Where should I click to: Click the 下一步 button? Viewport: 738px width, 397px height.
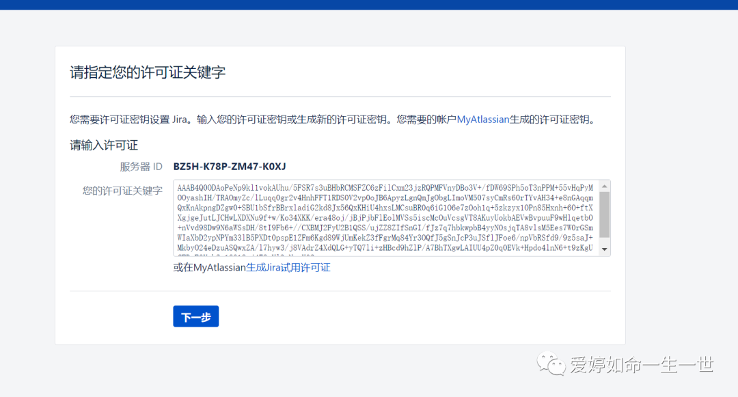click(196, 316)
